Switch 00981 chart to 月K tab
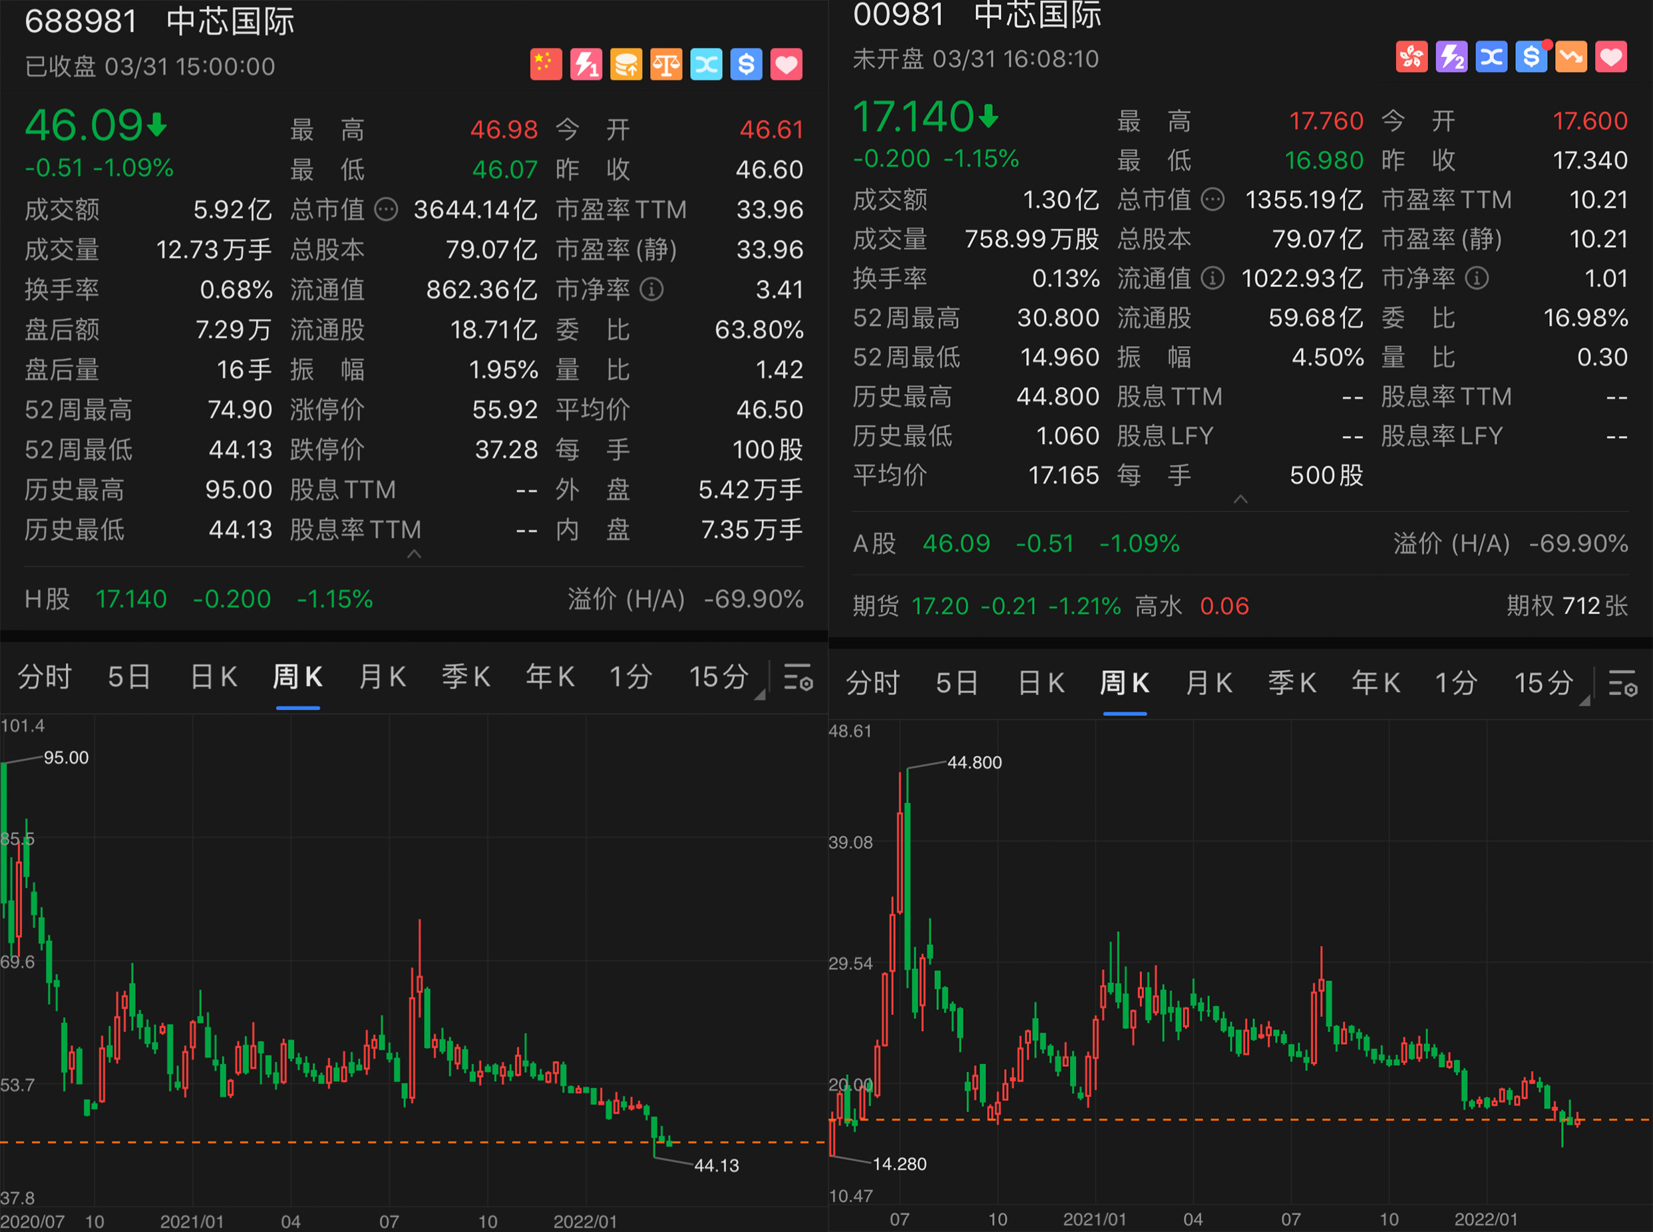 1209,683
